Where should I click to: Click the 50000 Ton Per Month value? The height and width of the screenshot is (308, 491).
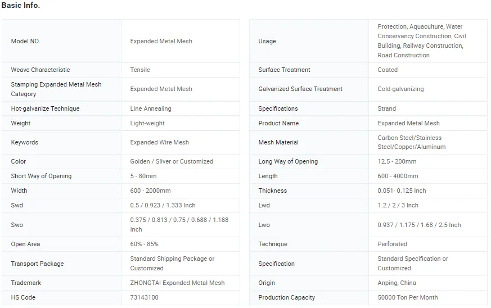407,297
